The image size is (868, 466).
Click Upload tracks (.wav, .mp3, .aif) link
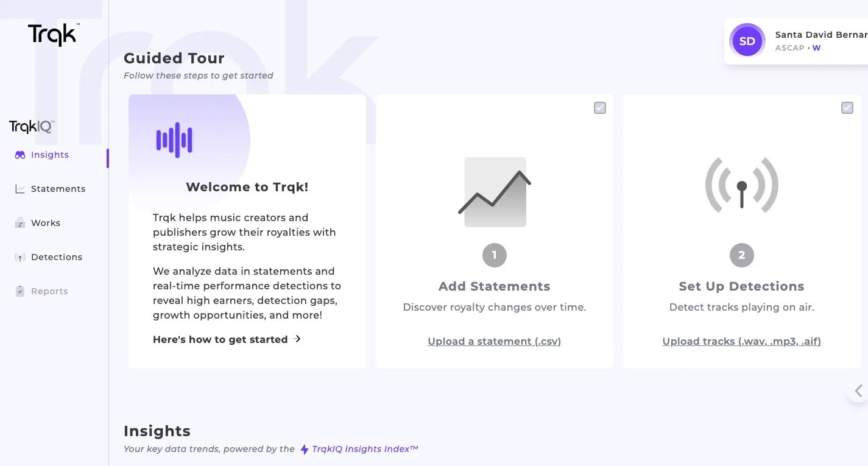click(741, 341)
